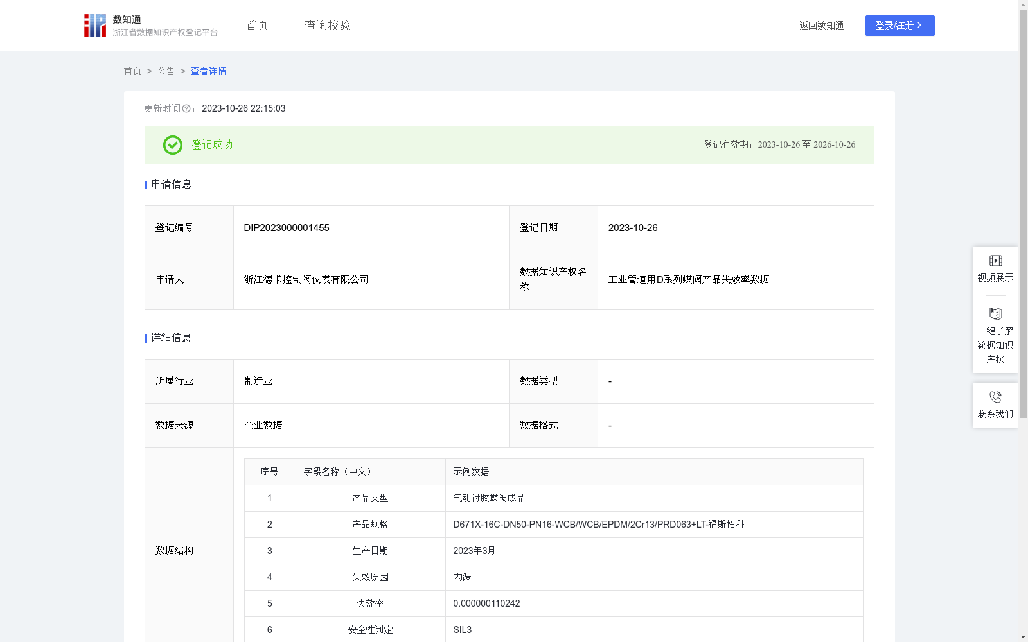1028x642 pixels.
Task: Click the sample value 内漏
Action: tap(462, 577)
